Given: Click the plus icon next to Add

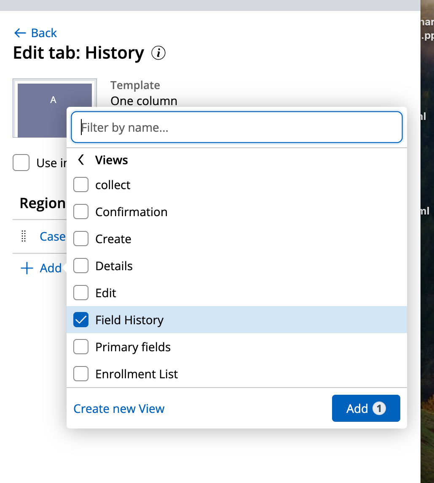Looking at the screenshot, I should coord(26,268).
